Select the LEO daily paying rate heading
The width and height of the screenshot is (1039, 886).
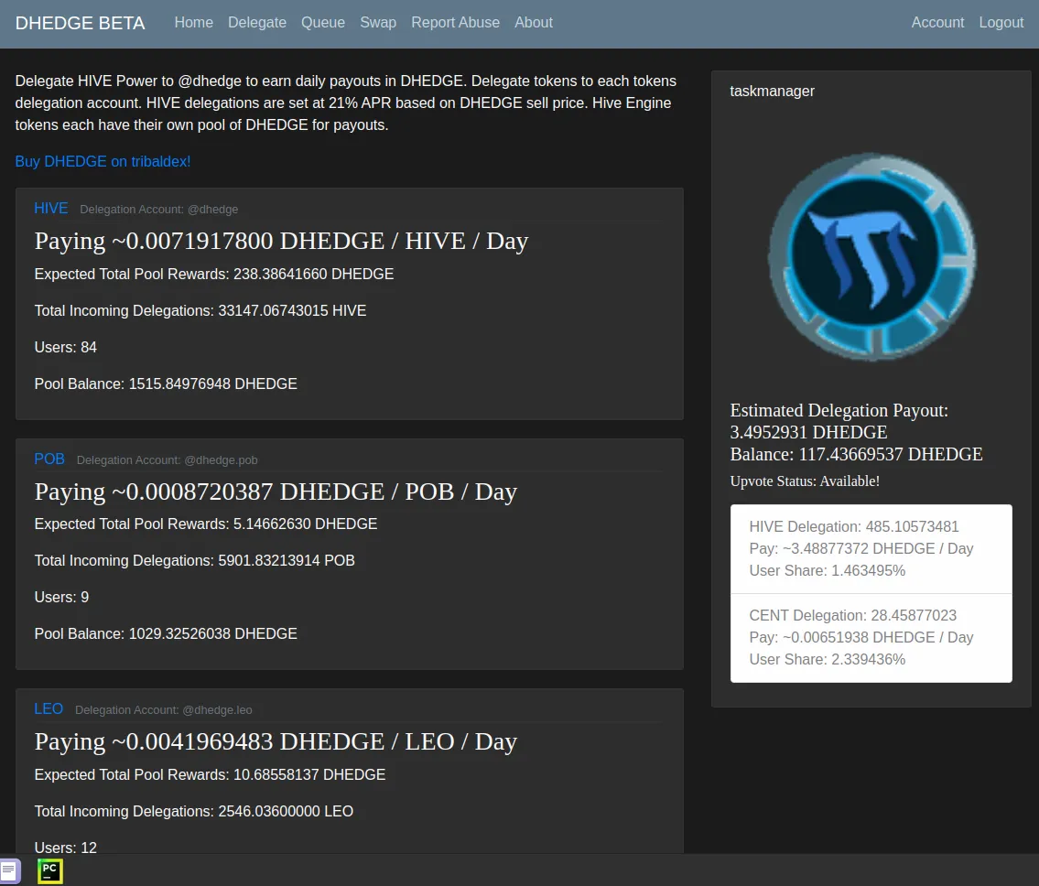(x=276, y=741)
